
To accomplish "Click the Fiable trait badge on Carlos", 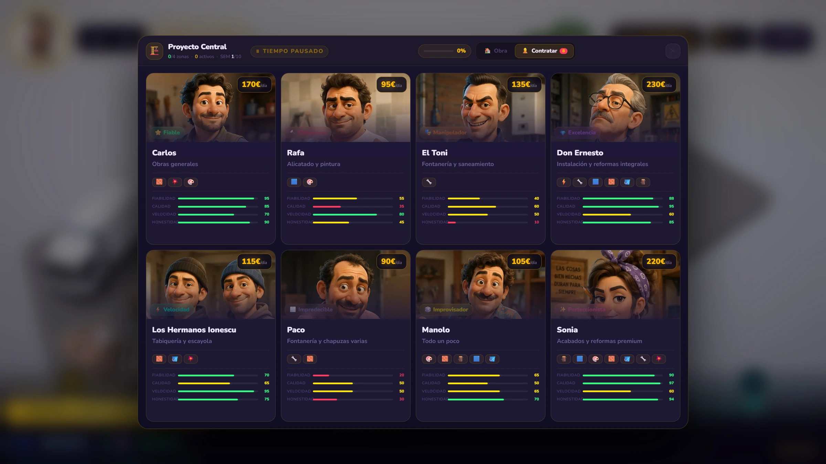I will (168, 133).
